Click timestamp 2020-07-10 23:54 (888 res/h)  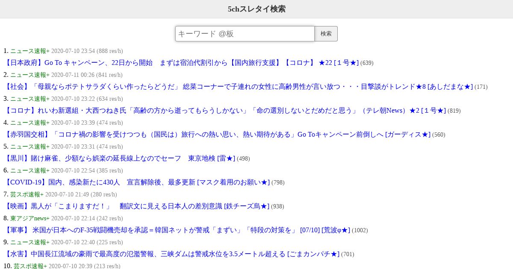pos(87,51)
